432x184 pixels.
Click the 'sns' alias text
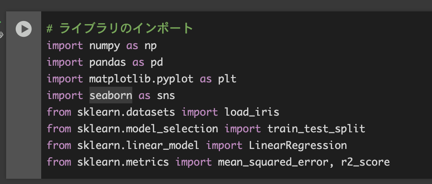coord(166,96)
